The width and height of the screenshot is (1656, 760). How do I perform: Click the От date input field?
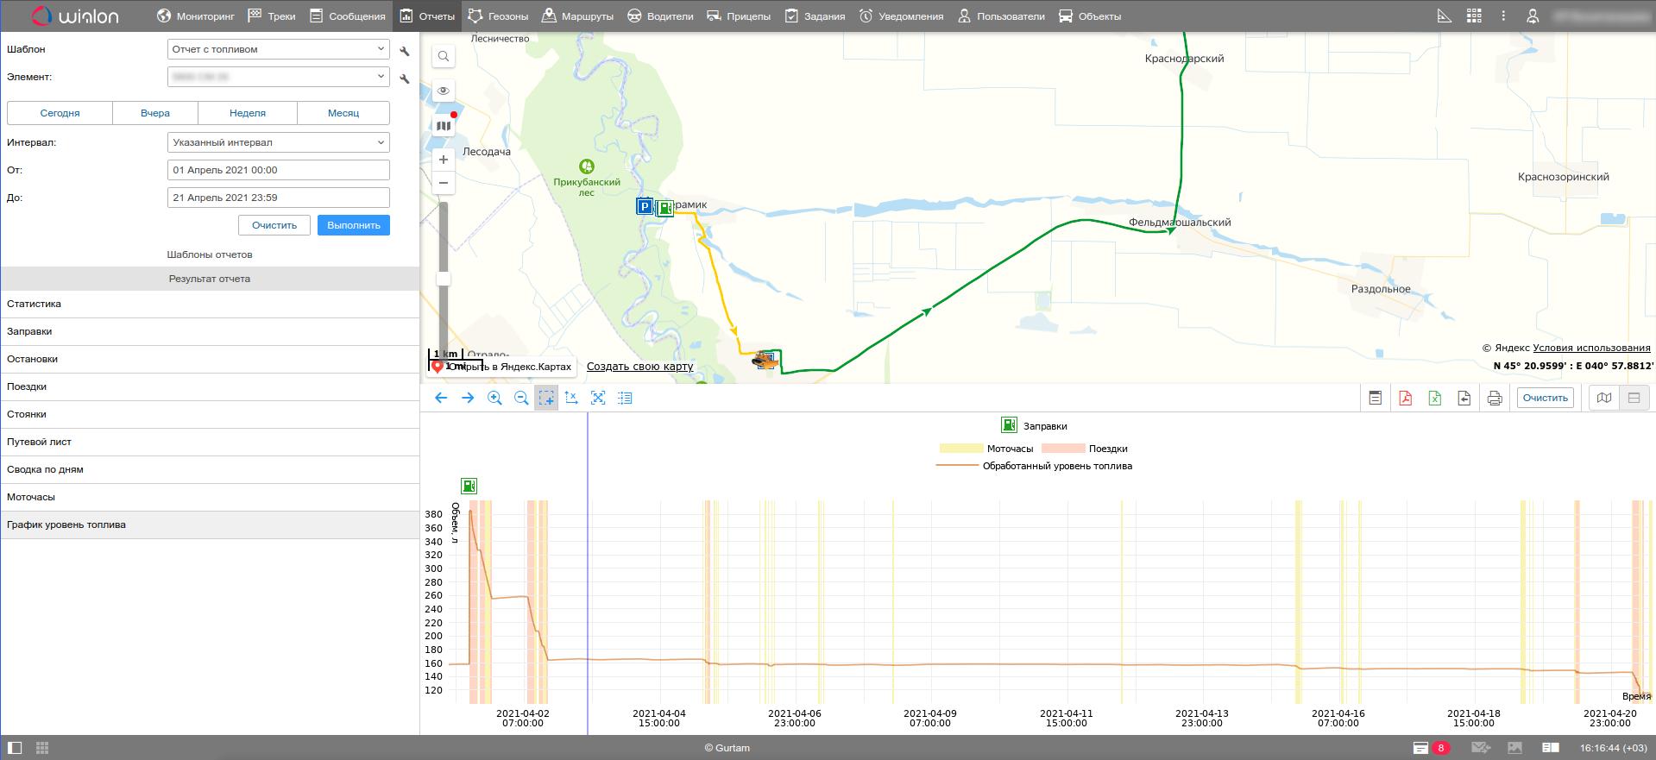pyautogui.click(x=278, y=170)
